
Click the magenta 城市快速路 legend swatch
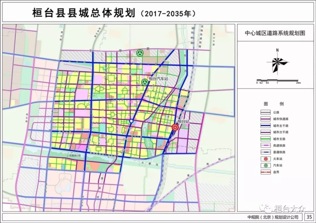pos(266,119)
